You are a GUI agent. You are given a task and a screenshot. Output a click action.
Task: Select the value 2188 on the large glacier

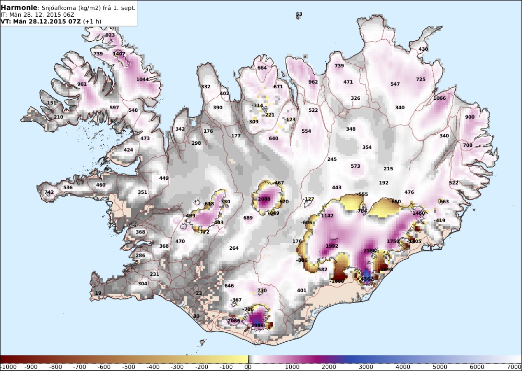click(370, 251)
